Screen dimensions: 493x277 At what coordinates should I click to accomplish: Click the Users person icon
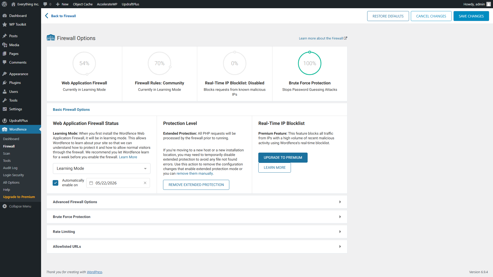click(5, 92)
